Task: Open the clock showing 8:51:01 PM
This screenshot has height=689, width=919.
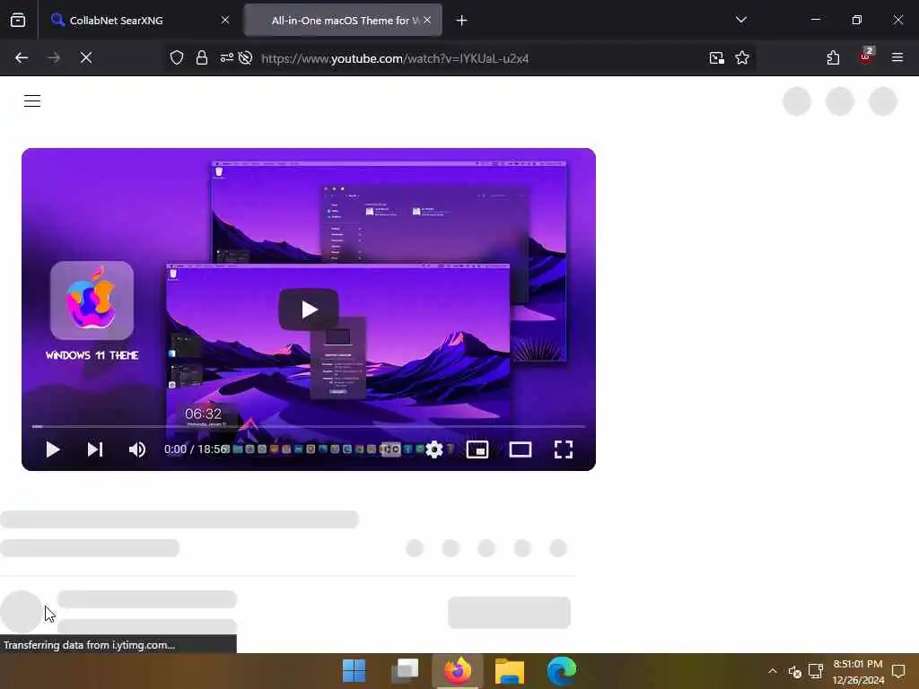Action: [858, 671]
